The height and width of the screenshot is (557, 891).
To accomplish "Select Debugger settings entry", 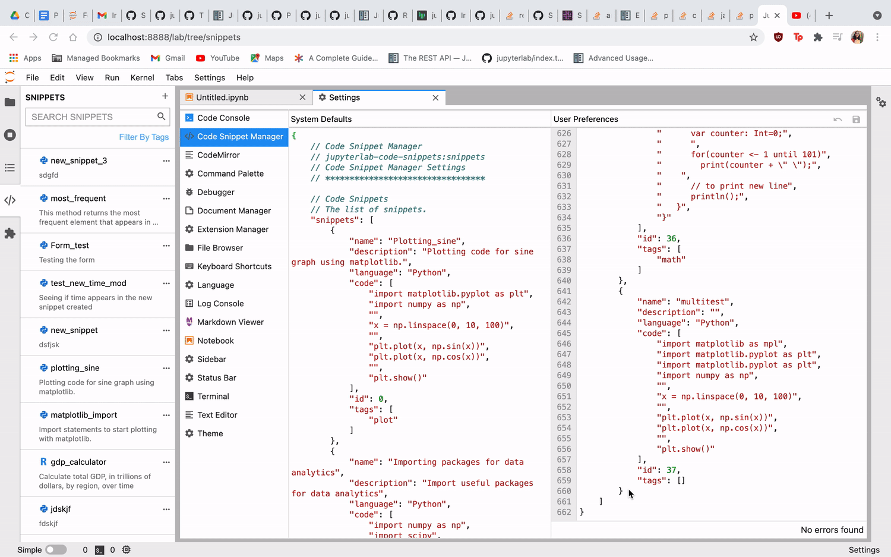I will (234, 192).
